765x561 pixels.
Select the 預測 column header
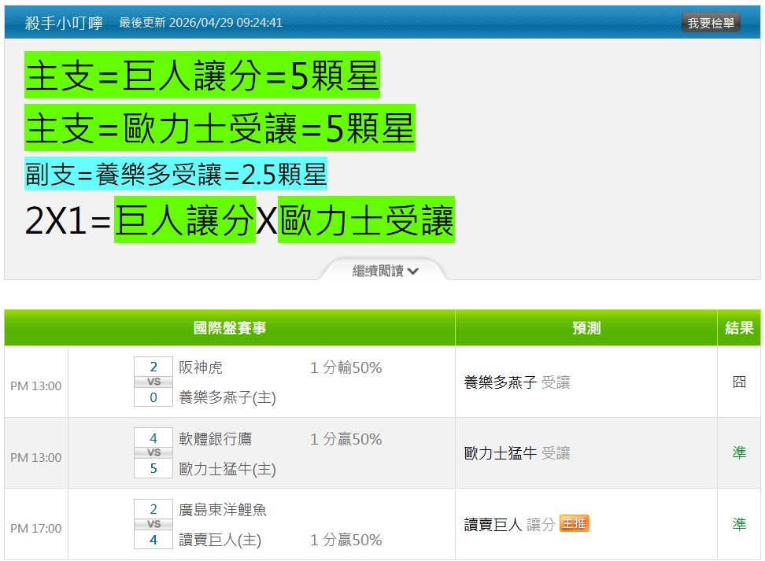[x=586, y=328]
